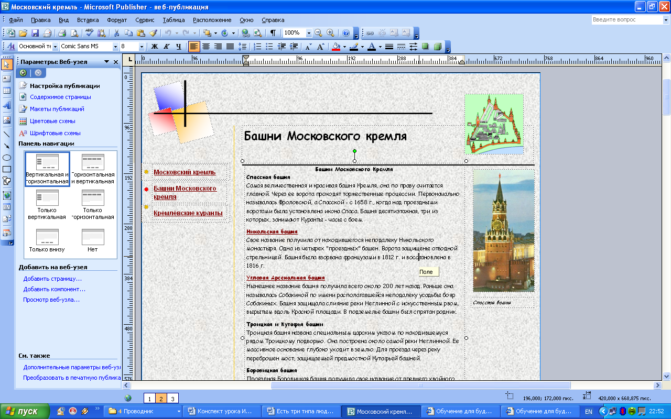Image resolution: width=671 pixels, height=419 pixels.
Task: Click the Cut scissors icon
Action: coord(116,33)
